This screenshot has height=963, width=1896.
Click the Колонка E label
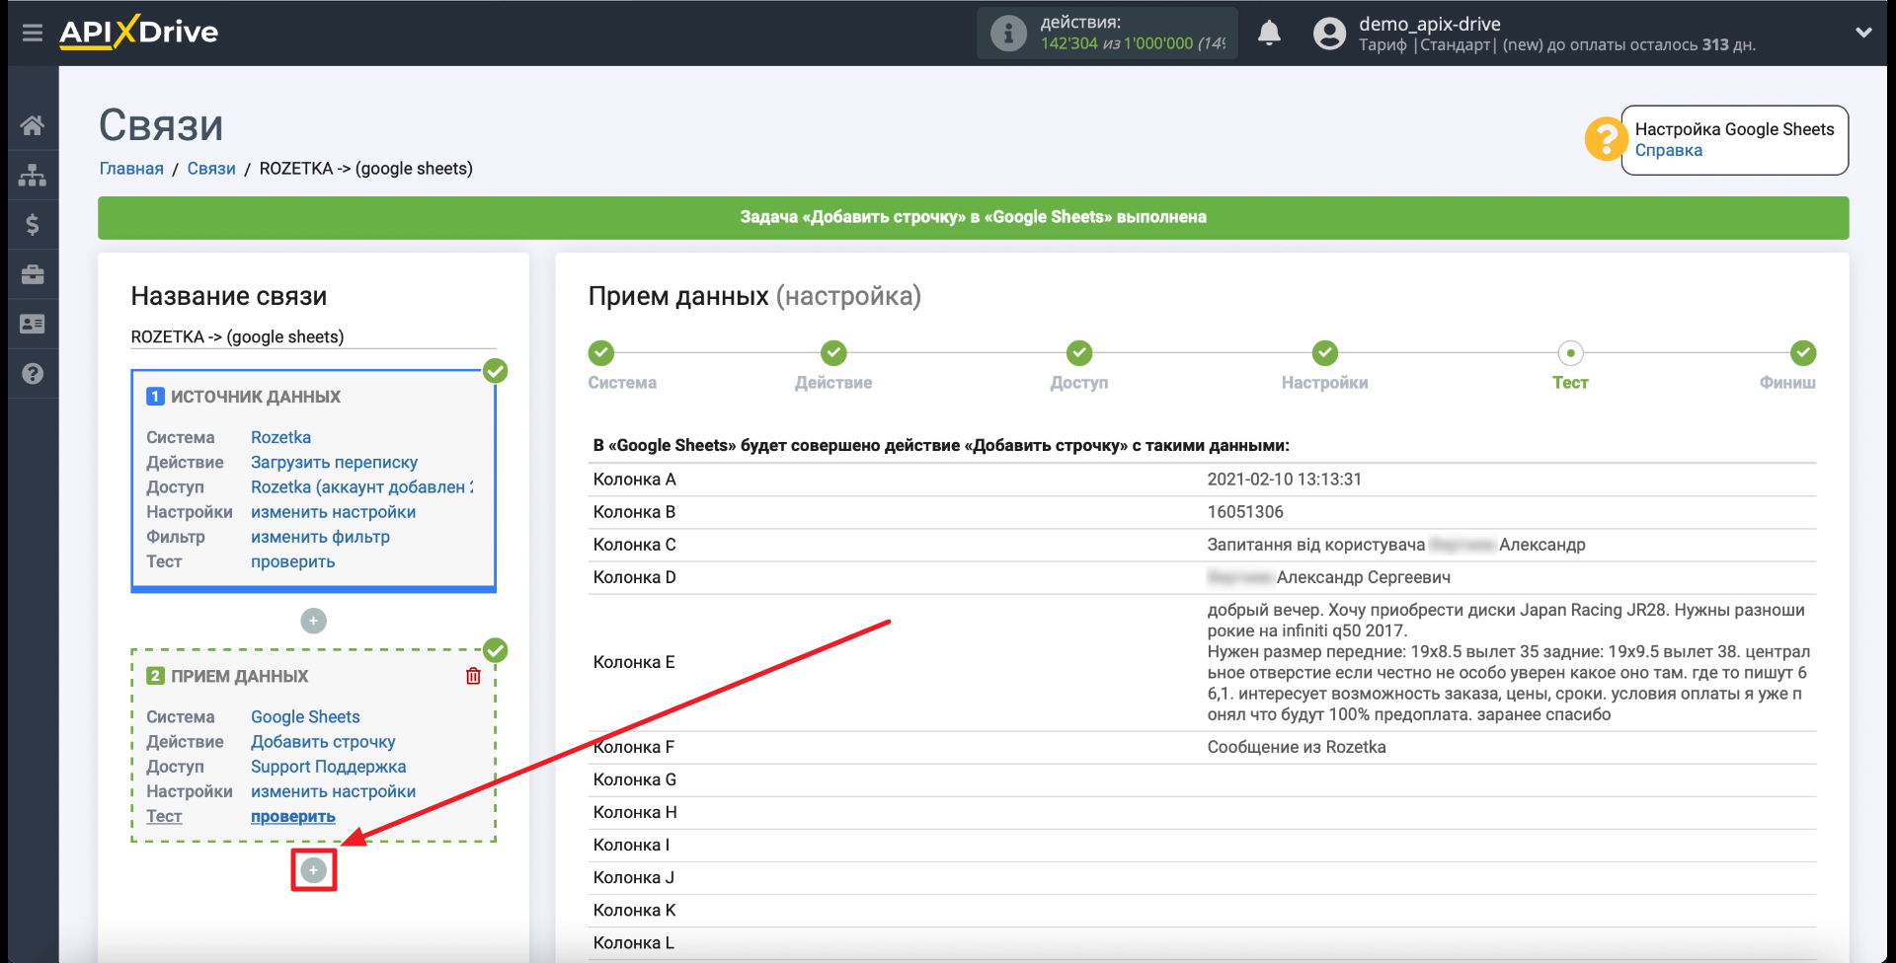[x=634, y=662]
